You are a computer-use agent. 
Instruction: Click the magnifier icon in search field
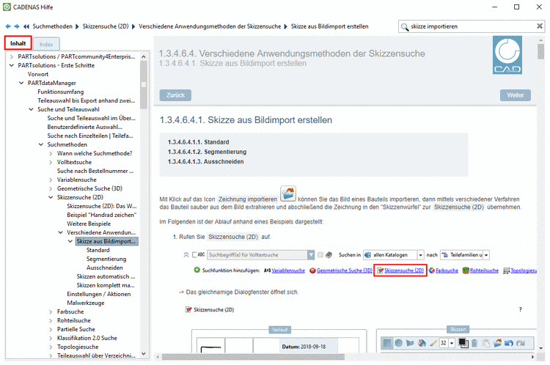pos(404,26)
